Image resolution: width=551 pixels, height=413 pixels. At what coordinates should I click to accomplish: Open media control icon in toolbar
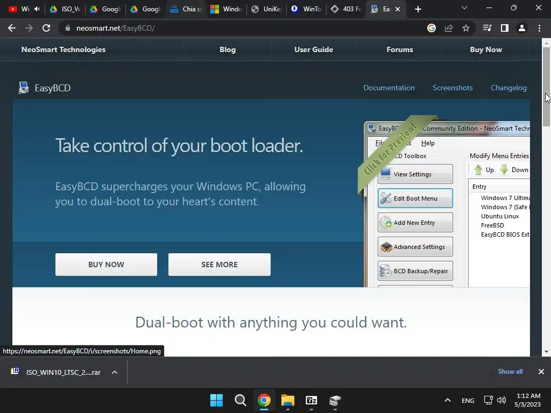tap(488, 28)
